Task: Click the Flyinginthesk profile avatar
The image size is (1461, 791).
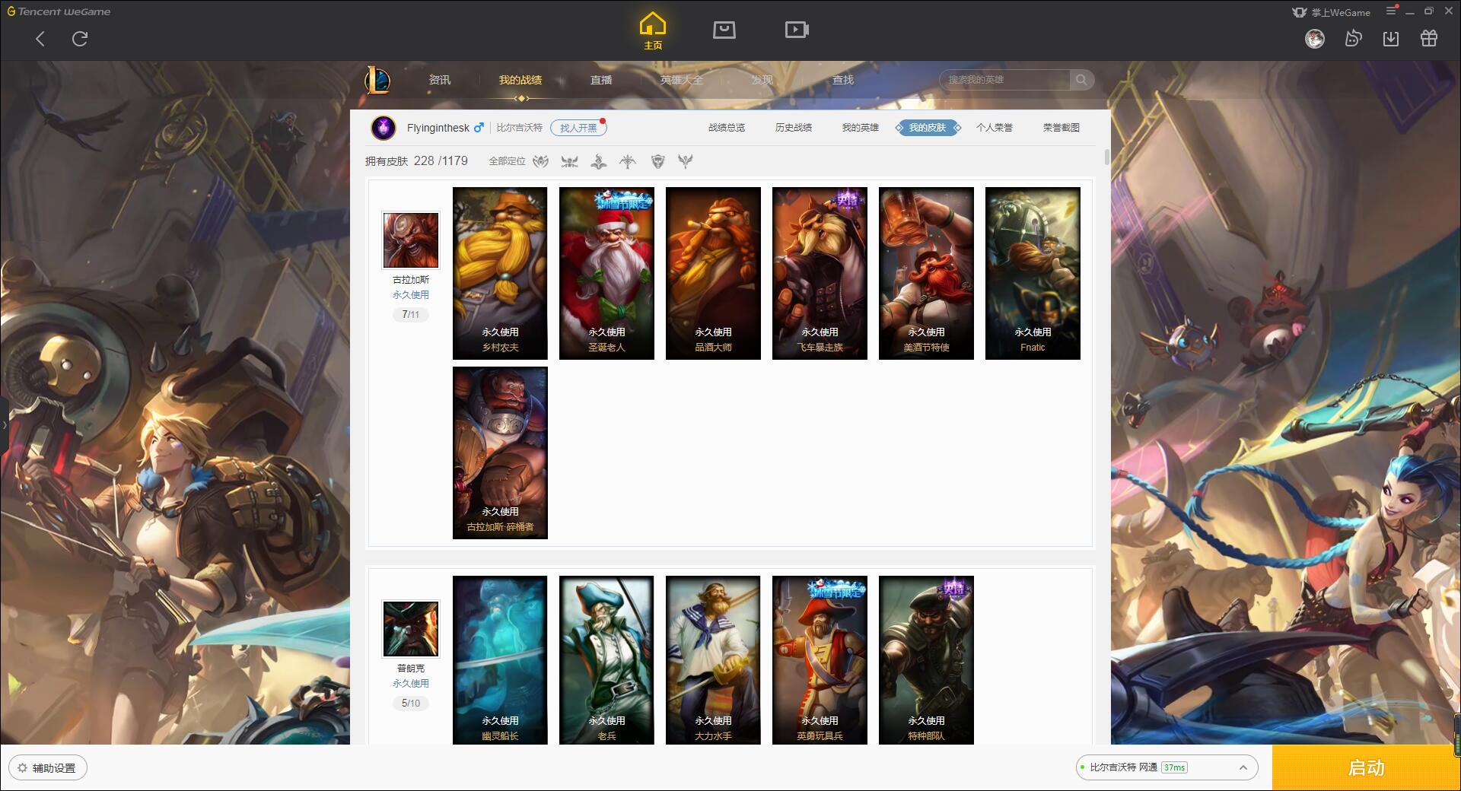Action: tap(384, 128)
